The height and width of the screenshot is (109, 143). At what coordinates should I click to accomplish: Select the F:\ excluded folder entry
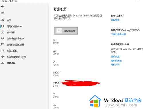click(x=56, y=96)
